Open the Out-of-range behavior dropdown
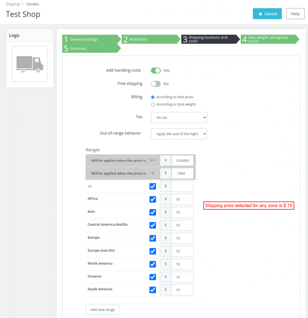Viewport: 308px width, 318px height. coord(179,134)
